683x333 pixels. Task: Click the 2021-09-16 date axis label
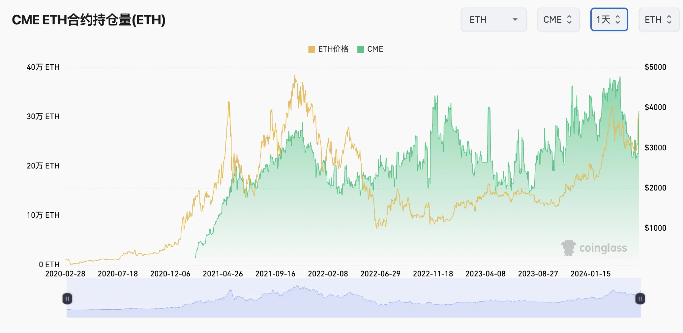275,274
